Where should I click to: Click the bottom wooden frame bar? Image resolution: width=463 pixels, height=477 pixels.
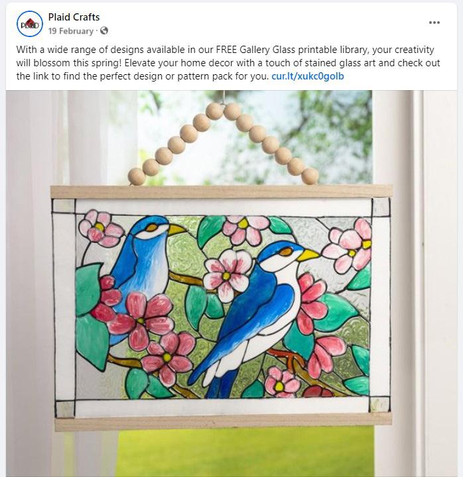(x=224, y=423)
